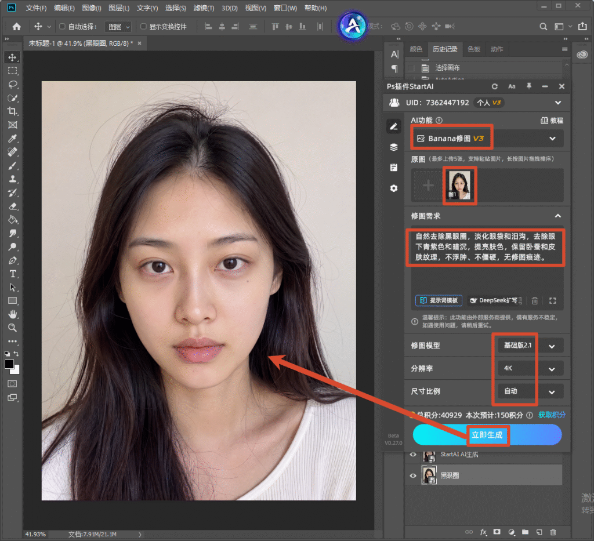
Task: Open Move tool preset picker arrow
Action: point(49,27)
